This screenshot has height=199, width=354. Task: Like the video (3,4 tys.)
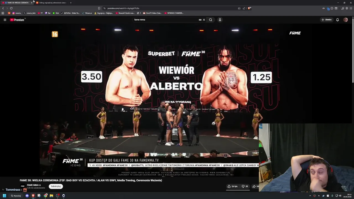pos(233,186)
